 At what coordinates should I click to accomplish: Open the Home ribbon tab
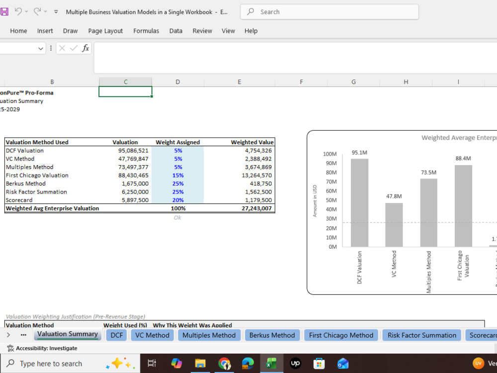pos(18,31)
